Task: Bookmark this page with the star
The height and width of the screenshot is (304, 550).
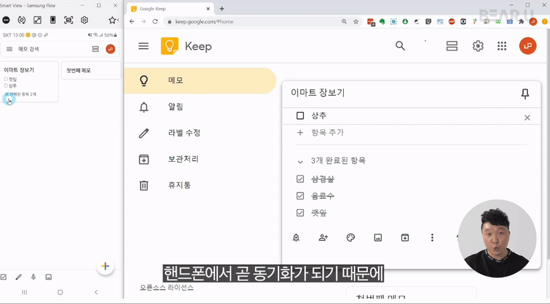Action: (355, 21)
